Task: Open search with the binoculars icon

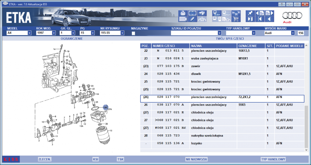Action: pyautogui.click(x=202, y=13)
